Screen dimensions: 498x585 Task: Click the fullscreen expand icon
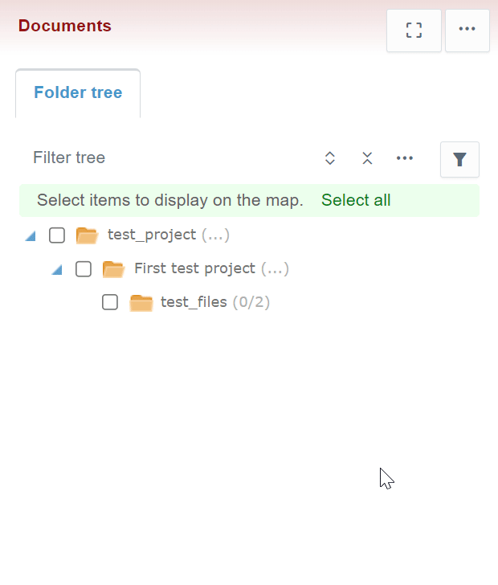coord(414,31)
